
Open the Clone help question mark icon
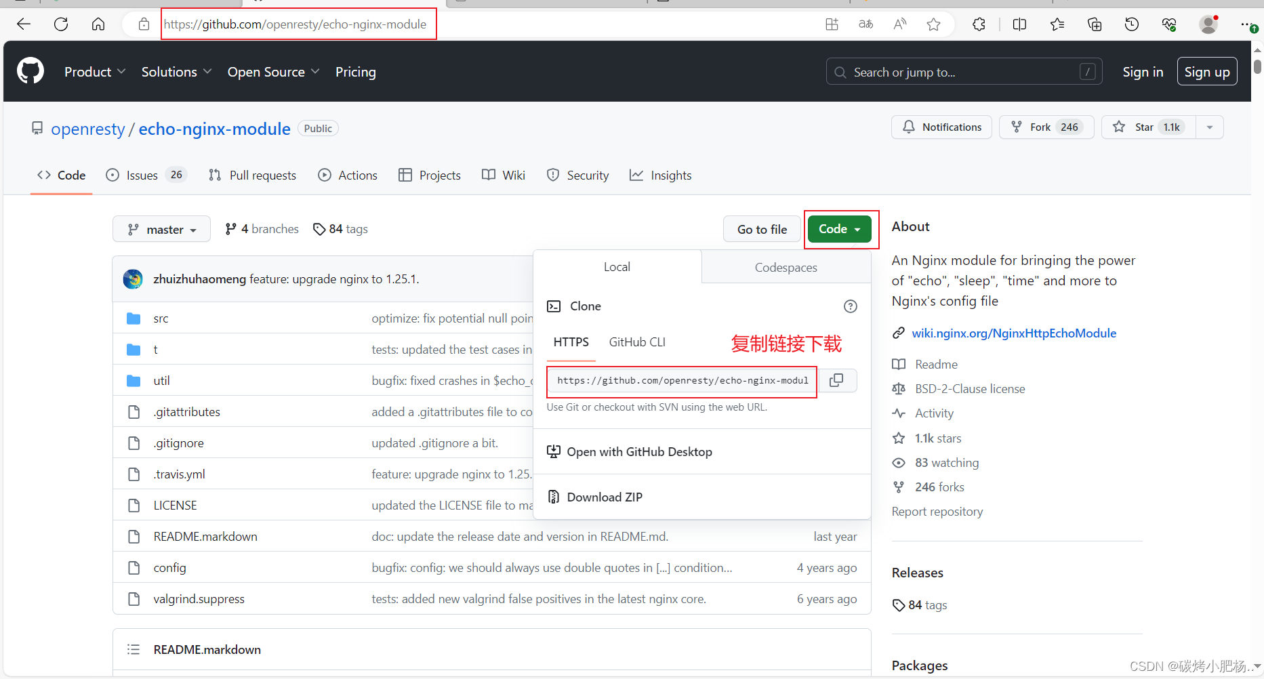click(x=850, y=306)
